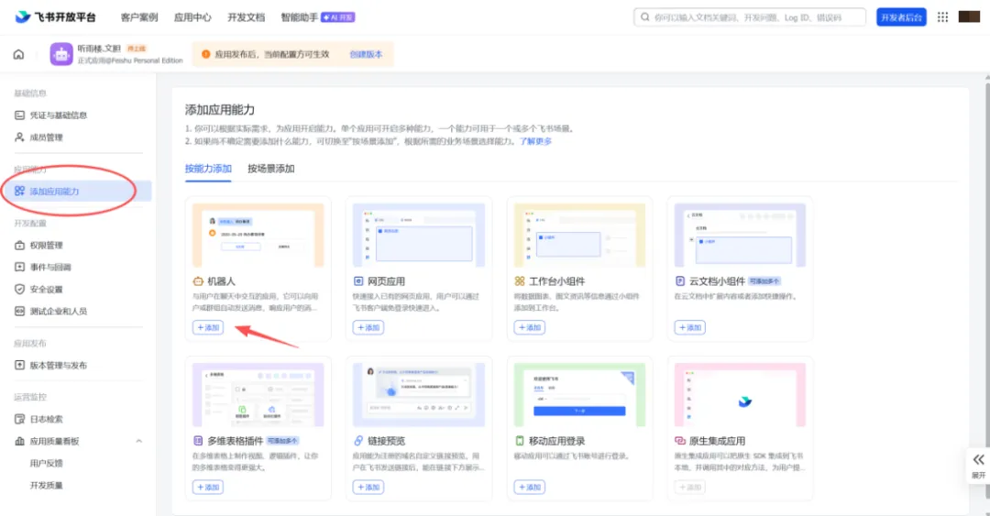Image resolution: width=990 pixels, height=516 pixels.
Task: Click the 事件与回调 sidebar icon
Action: [x=19, y=267]
